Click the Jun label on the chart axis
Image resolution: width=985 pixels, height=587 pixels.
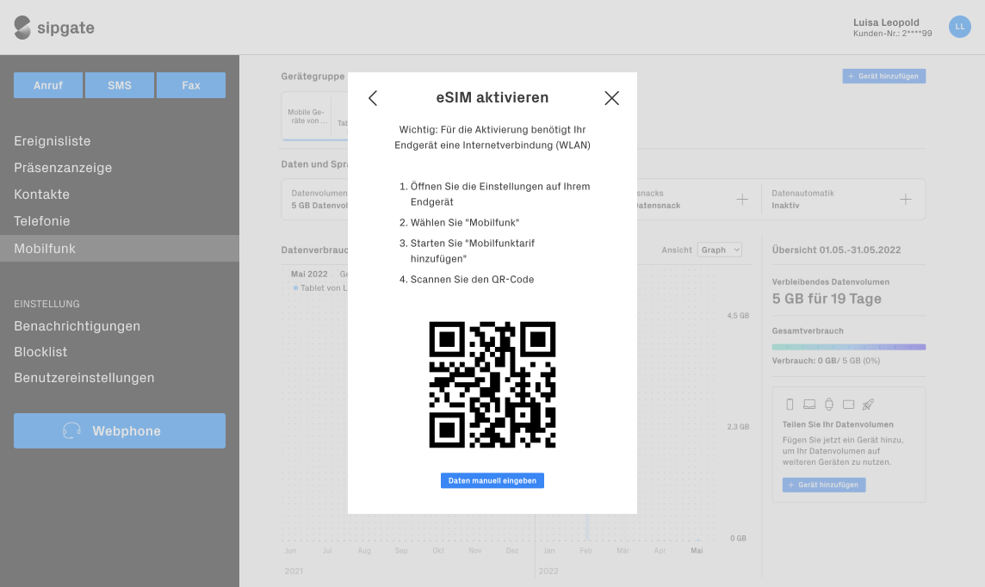(x=290, y=551)
